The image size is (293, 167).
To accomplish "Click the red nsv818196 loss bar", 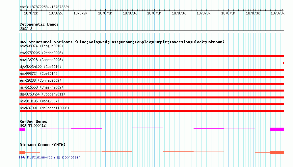I will coord(151,104).
